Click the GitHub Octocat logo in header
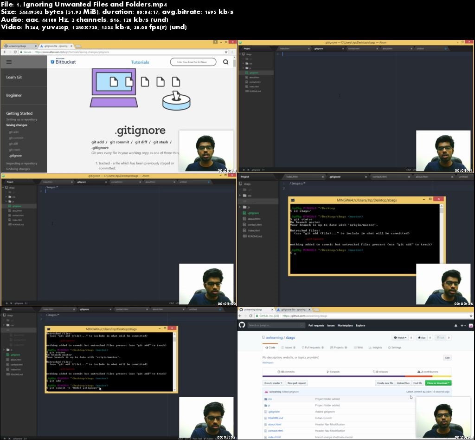475x440 pixels. [x=242, y=325]
